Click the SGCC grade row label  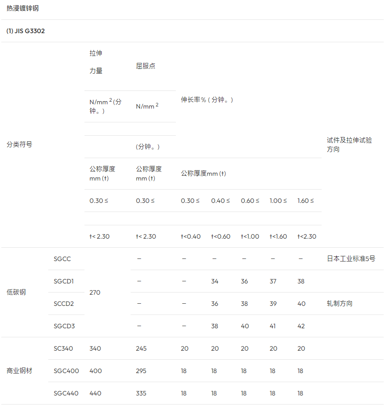coord(63,259)
